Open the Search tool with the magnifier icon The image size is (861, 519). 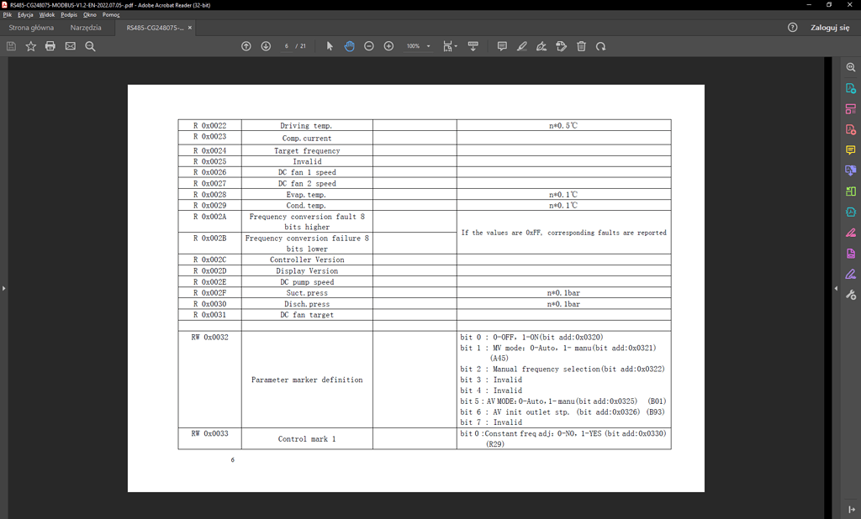pos(90,46)
